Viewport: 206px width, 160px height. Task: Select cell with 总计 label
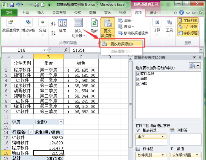pos(22,158)
